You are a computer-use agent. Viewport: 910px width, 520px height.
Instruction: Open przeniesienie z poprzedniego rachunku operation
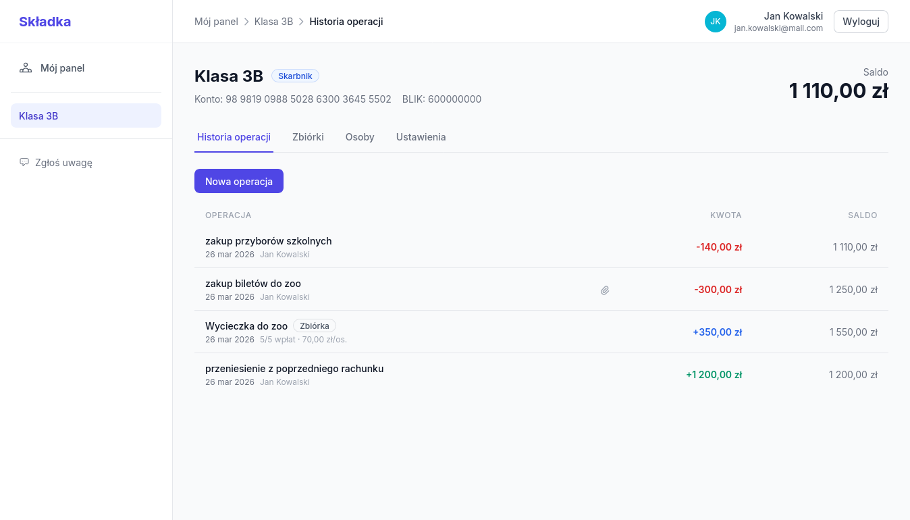pos(294,369)
